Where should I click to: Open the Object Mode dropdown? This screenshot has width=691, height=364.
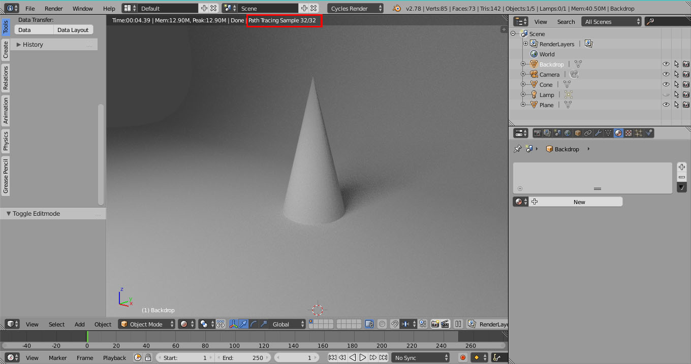click(x=146, y=324)
